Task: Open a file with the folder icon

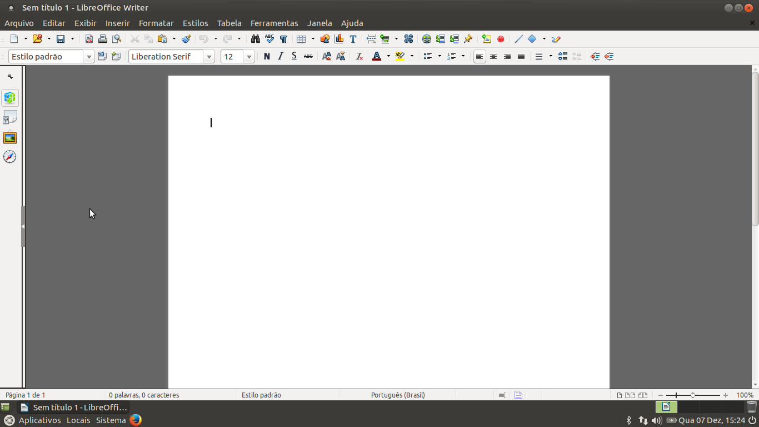Action: coord(37,39)
